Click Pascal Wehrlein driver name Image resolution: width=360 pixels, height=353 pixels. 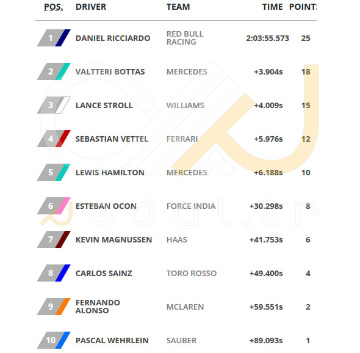[x=112, y=340]
